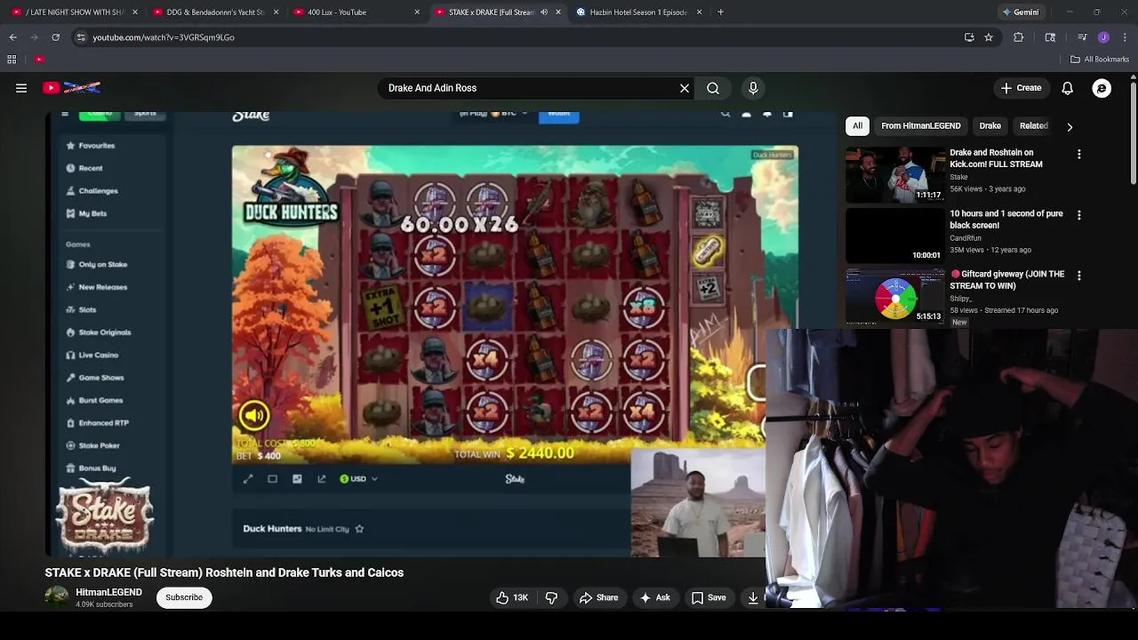The image size is (1138, 640).
Task: Open the YouTube guide hamburger menu
Action: tap(21, 88)
